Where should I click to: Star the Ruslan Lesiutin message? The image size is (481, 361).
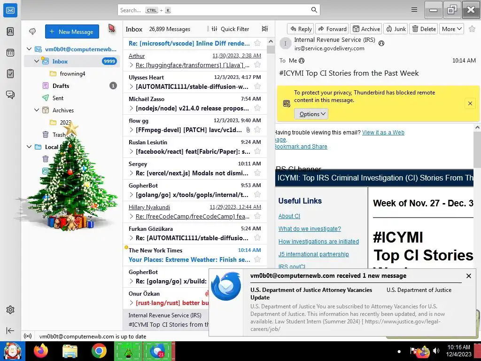click(x=257, y=151)
